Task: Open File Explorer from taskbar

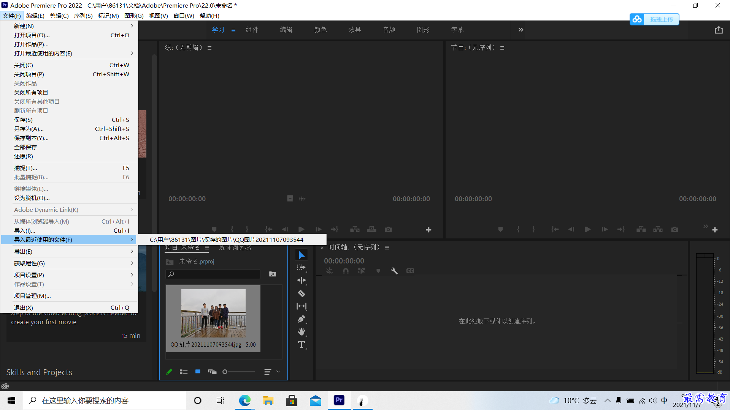Action: coord(268,401)
